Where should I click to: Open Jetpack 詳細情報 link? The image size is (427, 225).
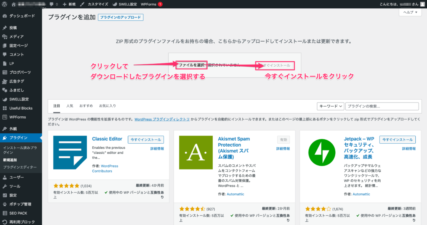pyautogui.click(x=409, y=149)
